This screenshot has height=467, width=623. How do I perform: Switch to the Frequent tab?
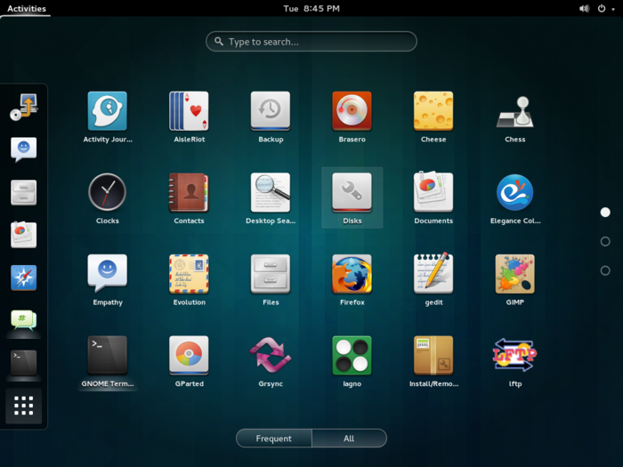[x=274, y=438]
